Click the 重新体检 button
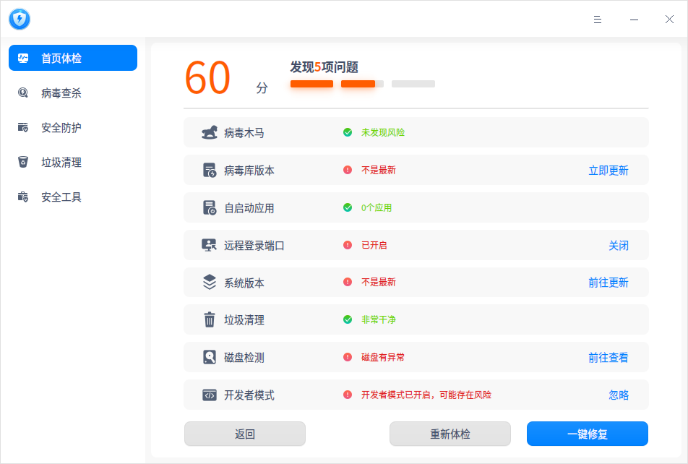The height and width of the screenshot is (464, 688). (450, 434)
